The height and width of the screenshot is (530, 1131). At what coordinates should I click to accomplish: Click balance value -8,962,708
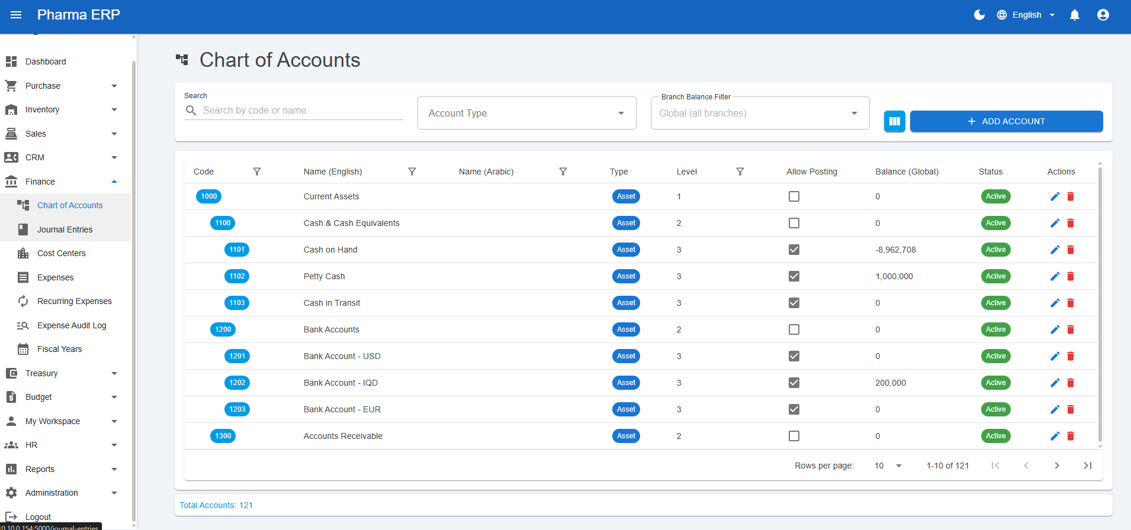(x=896, y=250)
